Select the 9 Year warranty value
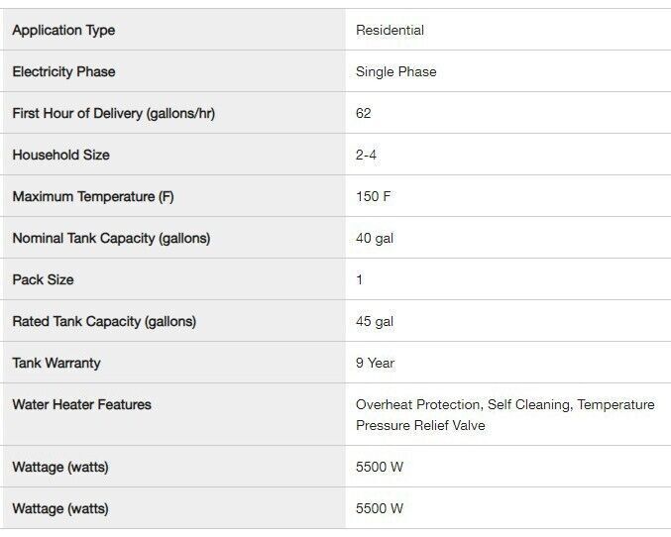 [375, 363]
